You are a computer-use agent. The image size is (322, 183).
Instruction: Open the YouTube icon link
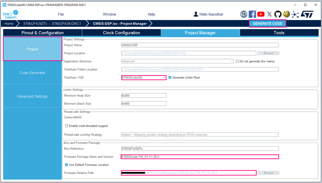pyautogui.click(x=261, y=14)
